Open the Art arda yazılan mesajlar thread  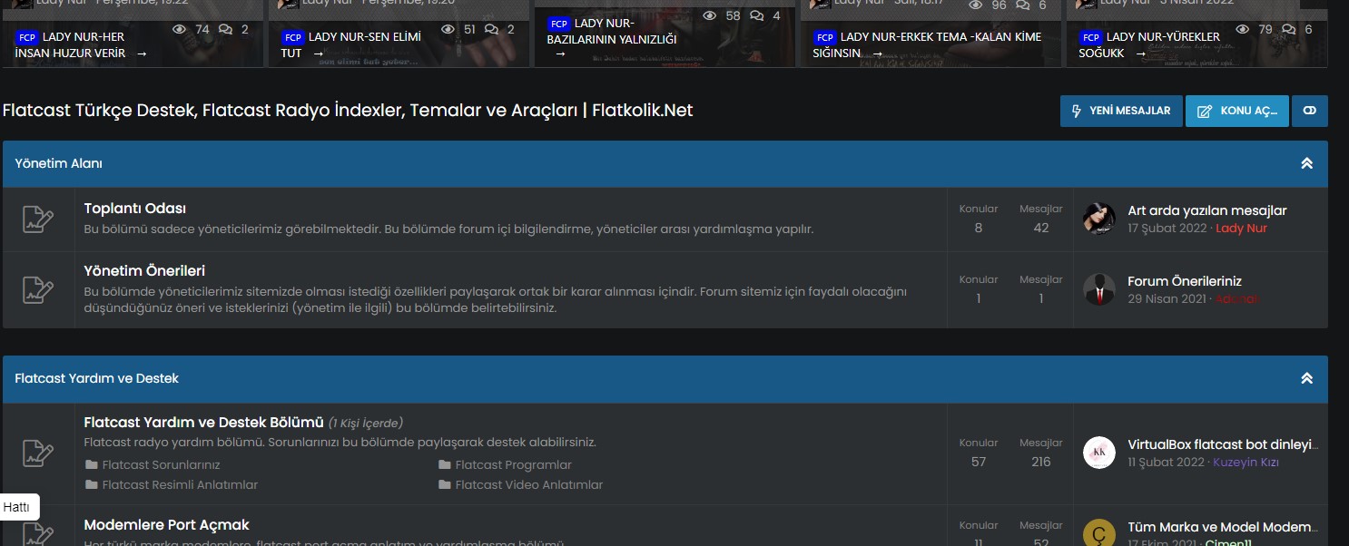click(1206, 210)
